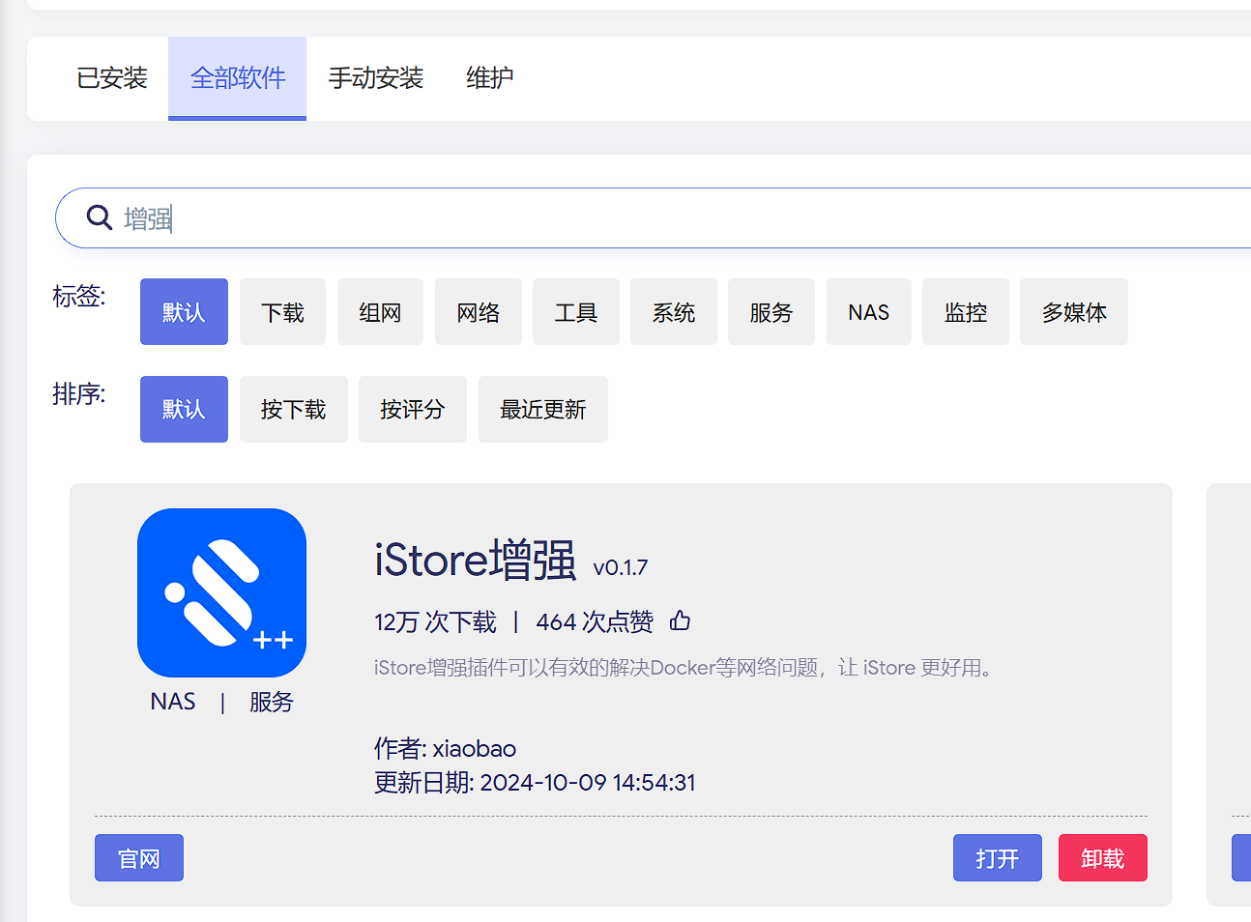This screenshot has height=922, width=1251.
Task: Filter by the NAS tag button
Action: coord(868,312)
